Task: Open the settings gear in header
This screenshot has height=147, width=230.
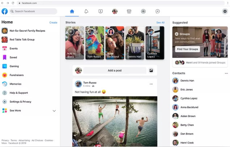Action: [225, 11]
